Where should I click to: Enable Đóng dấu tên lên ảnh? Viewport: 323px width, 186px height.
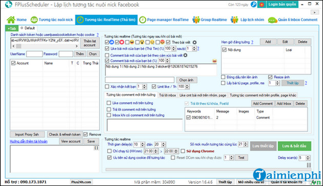[x=223, y=77]
